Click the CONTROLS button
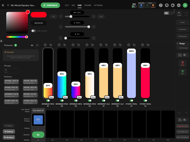The image size is (190, 142). (50, 5)
